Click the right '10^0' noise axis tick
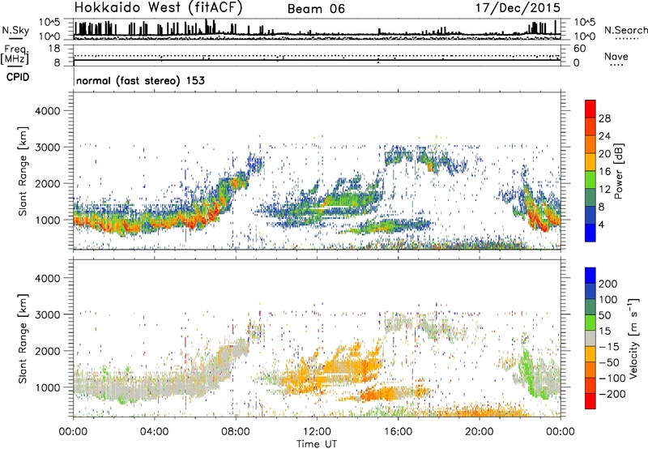 [x=584, y=36]
